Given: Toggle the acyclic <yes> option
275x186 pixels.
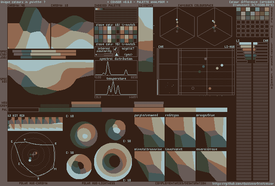Looking at the screenshot, I should pyautogui.click(x=128, y=55).
